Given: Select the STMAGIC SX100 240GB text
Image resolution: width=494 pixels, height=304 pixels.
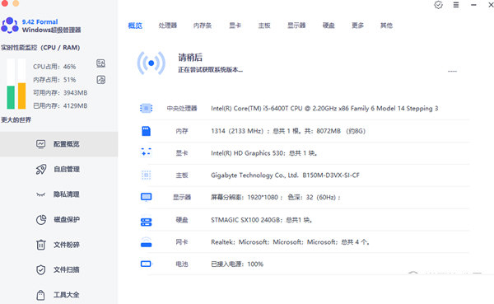Looking at the screenshot, I should coord(262,220).
